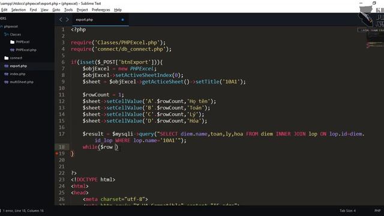Click line number 18 in the gutter
The height and width of the screenshot is (216, 384).
(61, 147)
